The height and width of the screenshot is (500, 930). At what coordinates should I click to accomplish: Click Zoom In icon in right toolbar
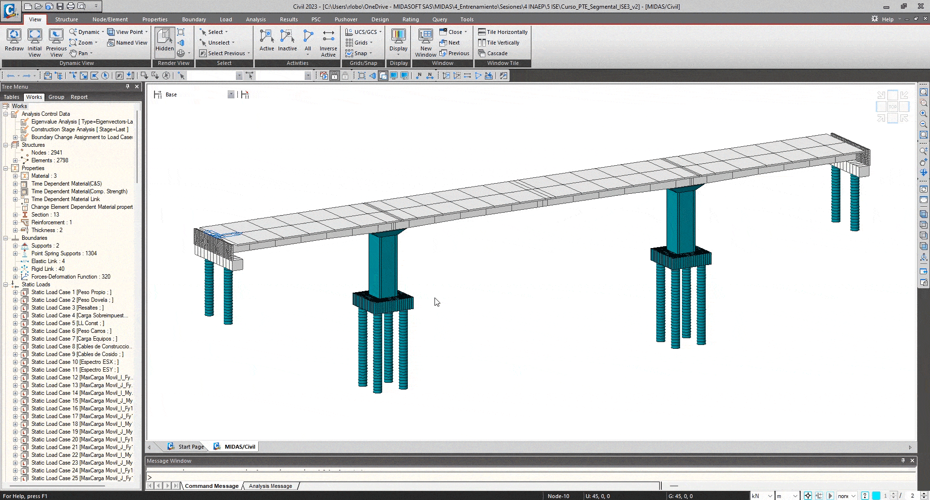click(x=924, y=114)
